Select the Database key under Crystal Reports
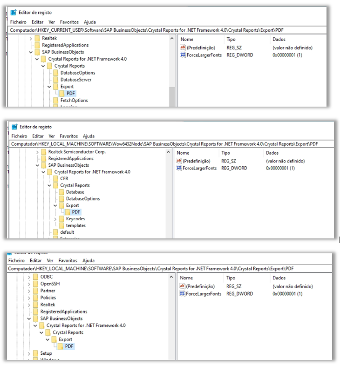 [x=75, y=192]
